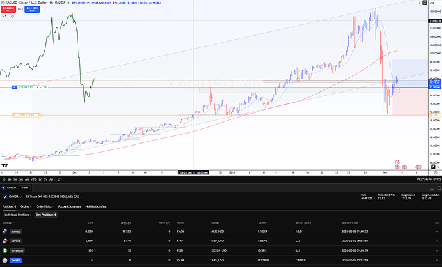
Task: Click the soybean icon in SOYBNUSD row
Action: (4, 250)
